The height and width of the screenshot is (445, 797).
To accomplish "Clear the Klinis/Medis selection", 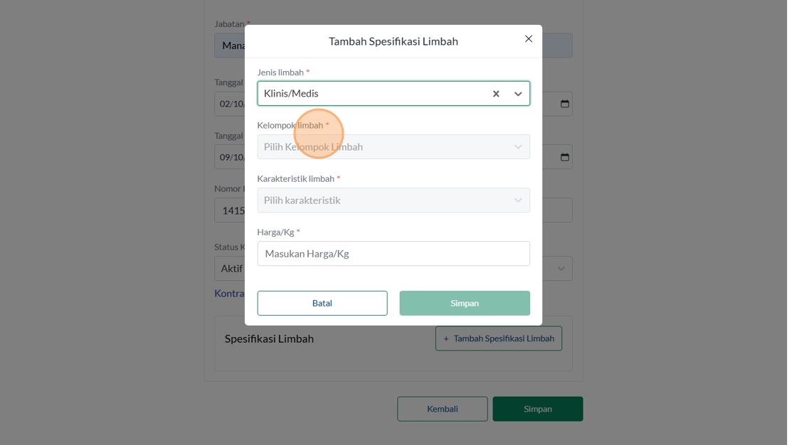I will pyautogui.click(x=496, y=94).
